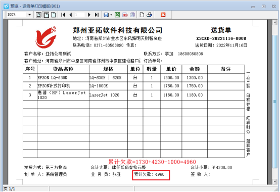Toggle the first page layout view button
Screen dimensions: 280x192
point(38,15)
